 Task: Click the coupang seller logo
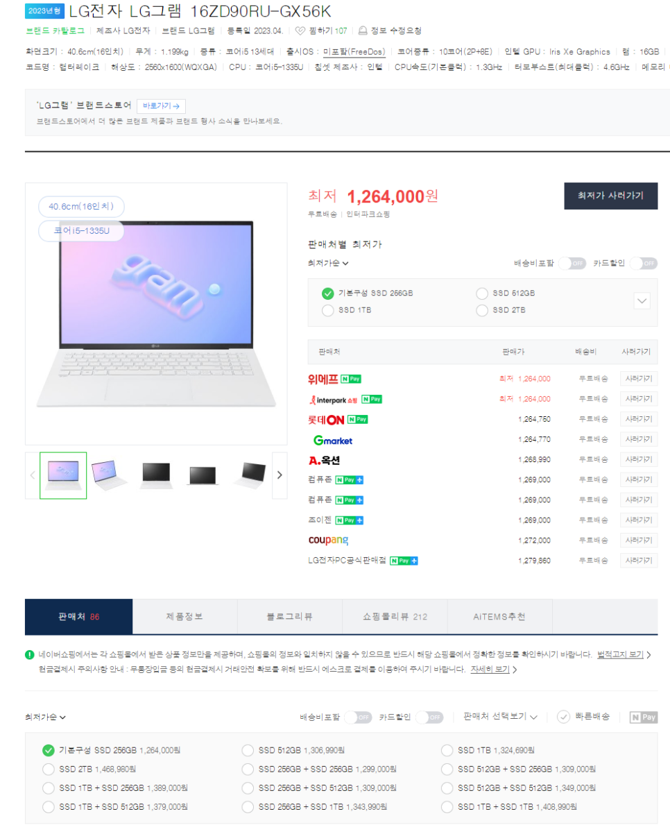(x=329, y=540)
